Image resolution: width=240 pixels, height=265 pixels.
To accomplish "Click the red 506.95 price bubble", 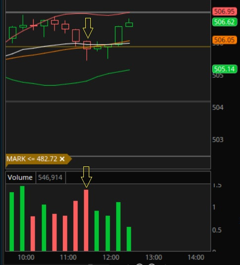I will coord(225,11).
